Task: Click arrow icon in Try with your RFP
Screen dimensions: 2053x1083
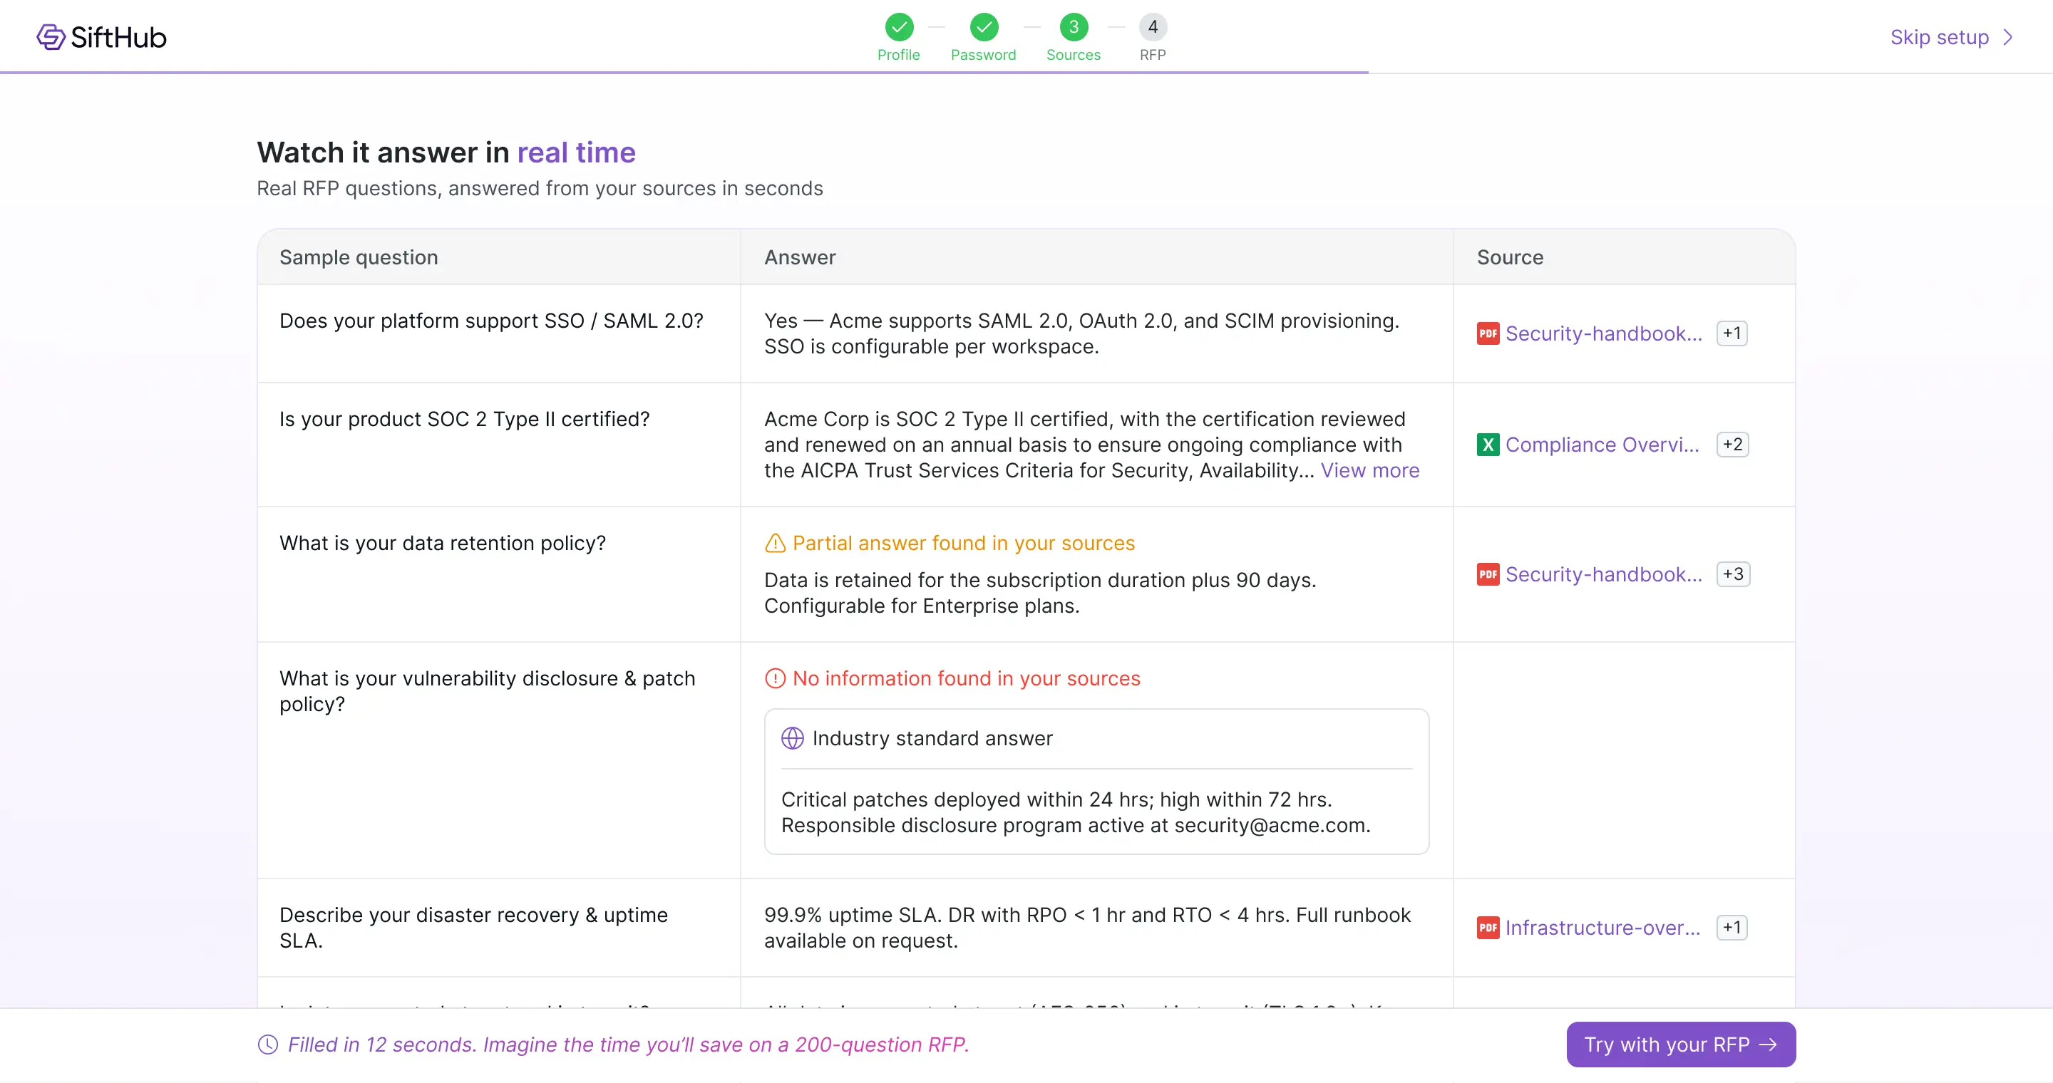Action: pyautogui.click(x=1767, y=1045)
